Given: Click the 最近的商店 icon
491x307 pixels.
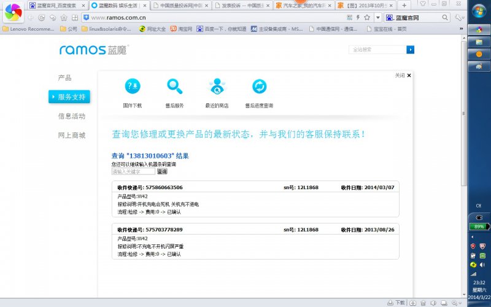Looking at the screenshot, I should [x=217, y=86].
